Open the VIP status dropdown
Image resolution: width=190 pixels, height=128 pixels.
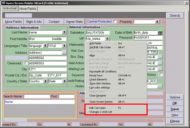tap(107, 38)
